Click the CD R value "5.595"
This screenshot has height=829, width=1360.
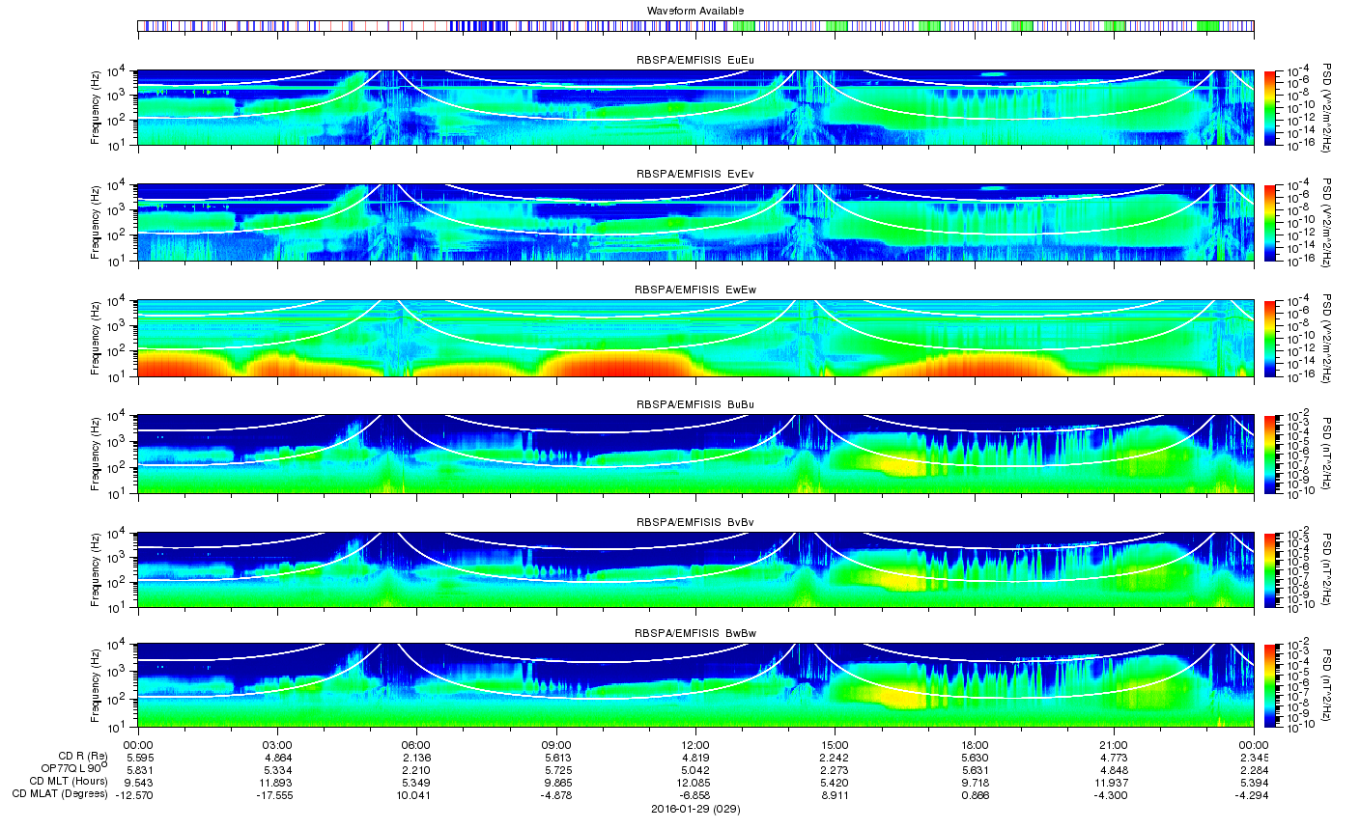139,758
